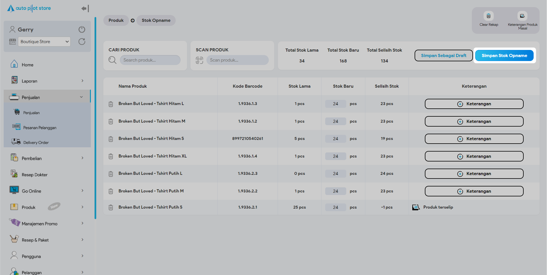Screen dimensions: 547x275
Task: Click the note icon beside Produk terselip
Action: (x=416, y=207)
